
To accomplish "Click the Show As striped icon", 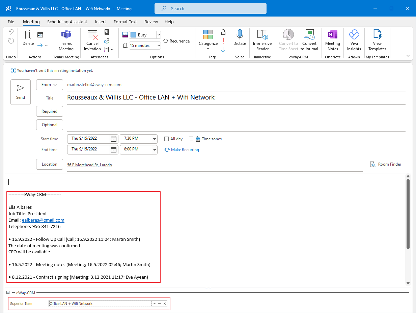I will coord(125,35).
